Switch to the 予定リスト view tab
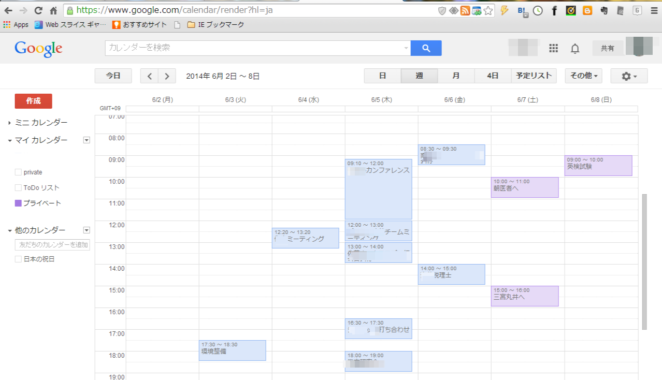The image size is (662, 380). 534,76
